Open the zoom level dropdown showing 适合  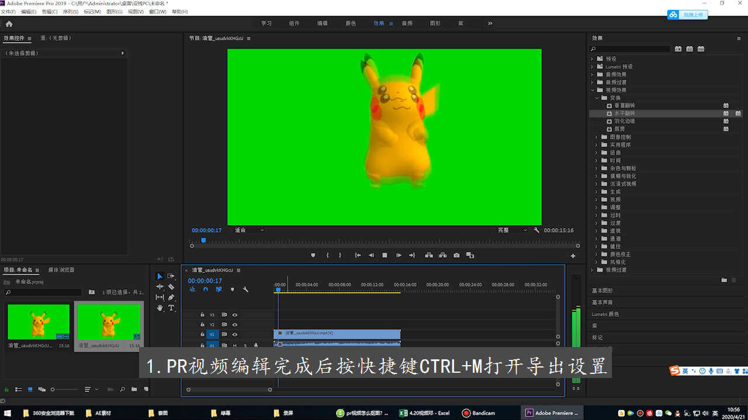tap(249, 230)
